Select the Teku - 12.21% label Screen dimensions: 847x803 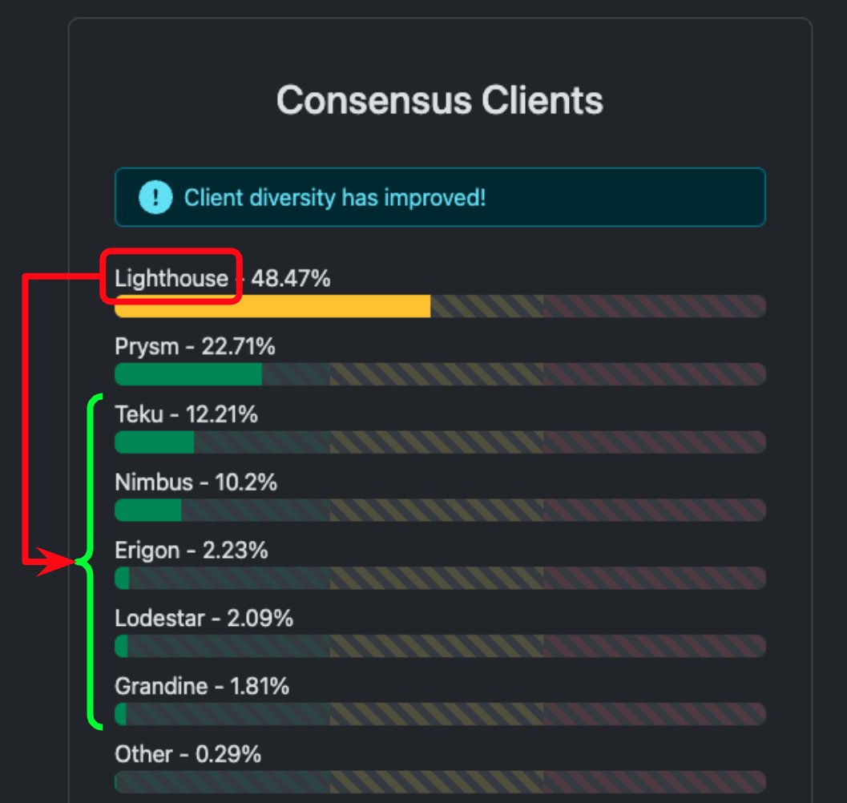186,414
